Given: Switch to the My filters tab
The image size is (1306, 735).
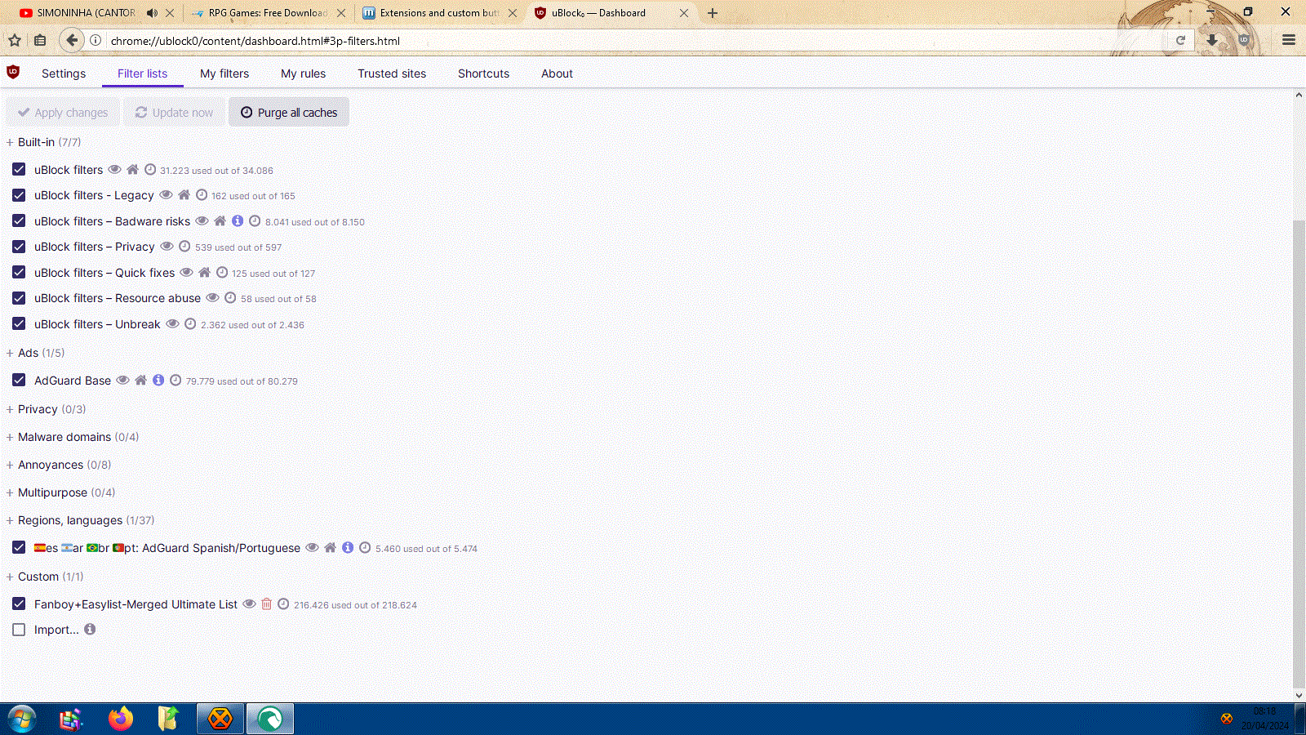Looking at the screenshot, I should pyautogui.click(x=224, y=73).
